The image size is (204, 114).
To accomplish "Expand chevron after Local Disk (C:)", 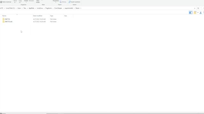I will pos(16,8).
